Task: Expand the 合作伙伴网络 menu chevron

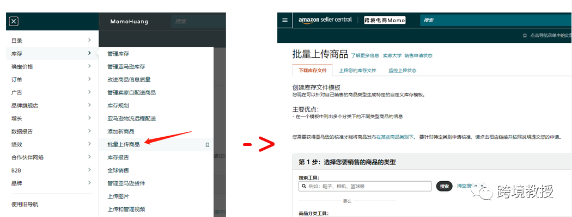Action: pyautogui.click(x=89, y=157)
